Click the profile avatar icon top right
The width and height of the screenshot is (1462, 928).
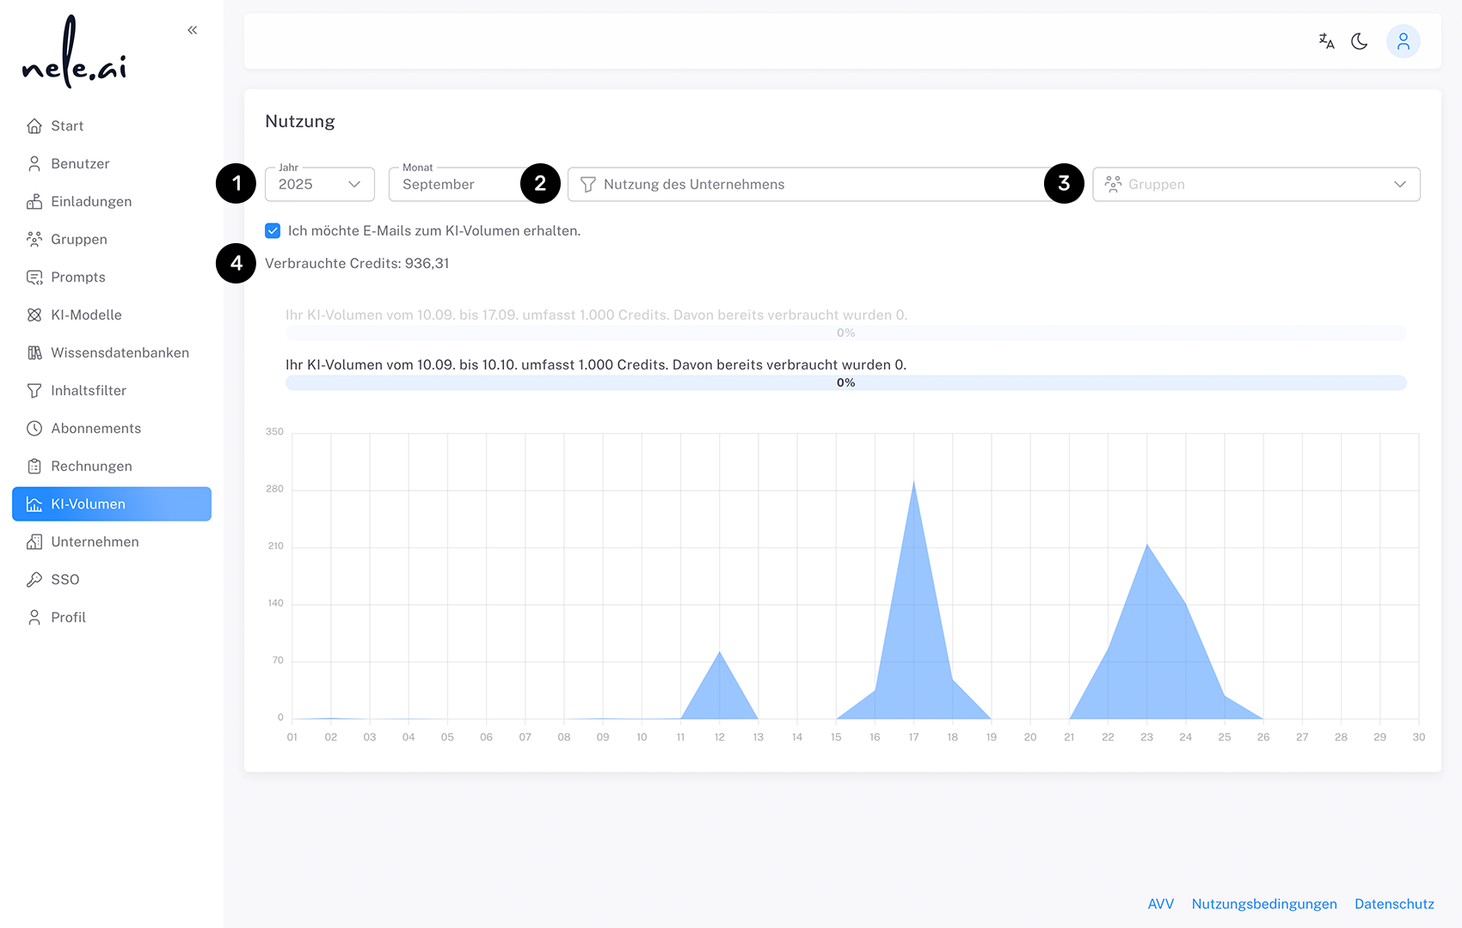1404,40
